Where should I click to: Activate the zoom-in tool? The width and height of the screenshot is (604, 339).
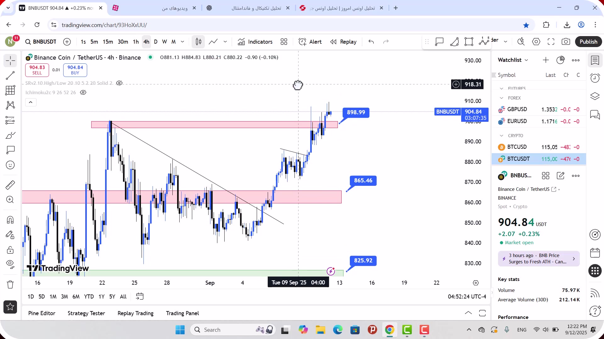10,200
